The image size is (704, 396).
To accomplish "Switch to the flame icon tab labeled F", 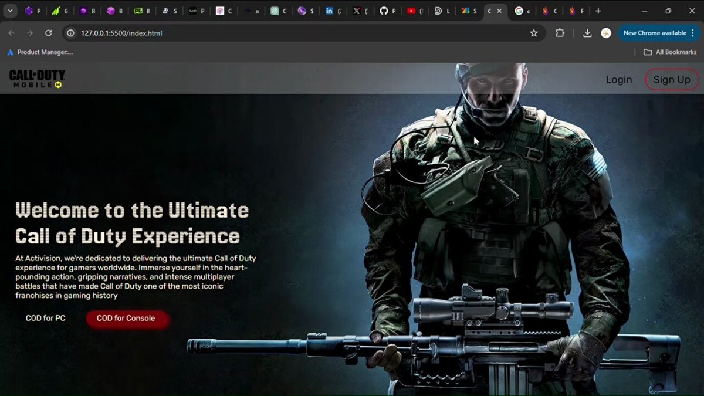I will (576, 11).
